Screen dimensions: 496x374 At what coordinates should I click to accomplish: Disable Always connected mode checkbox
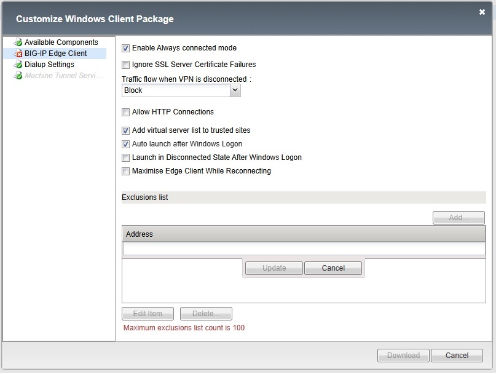126,48
